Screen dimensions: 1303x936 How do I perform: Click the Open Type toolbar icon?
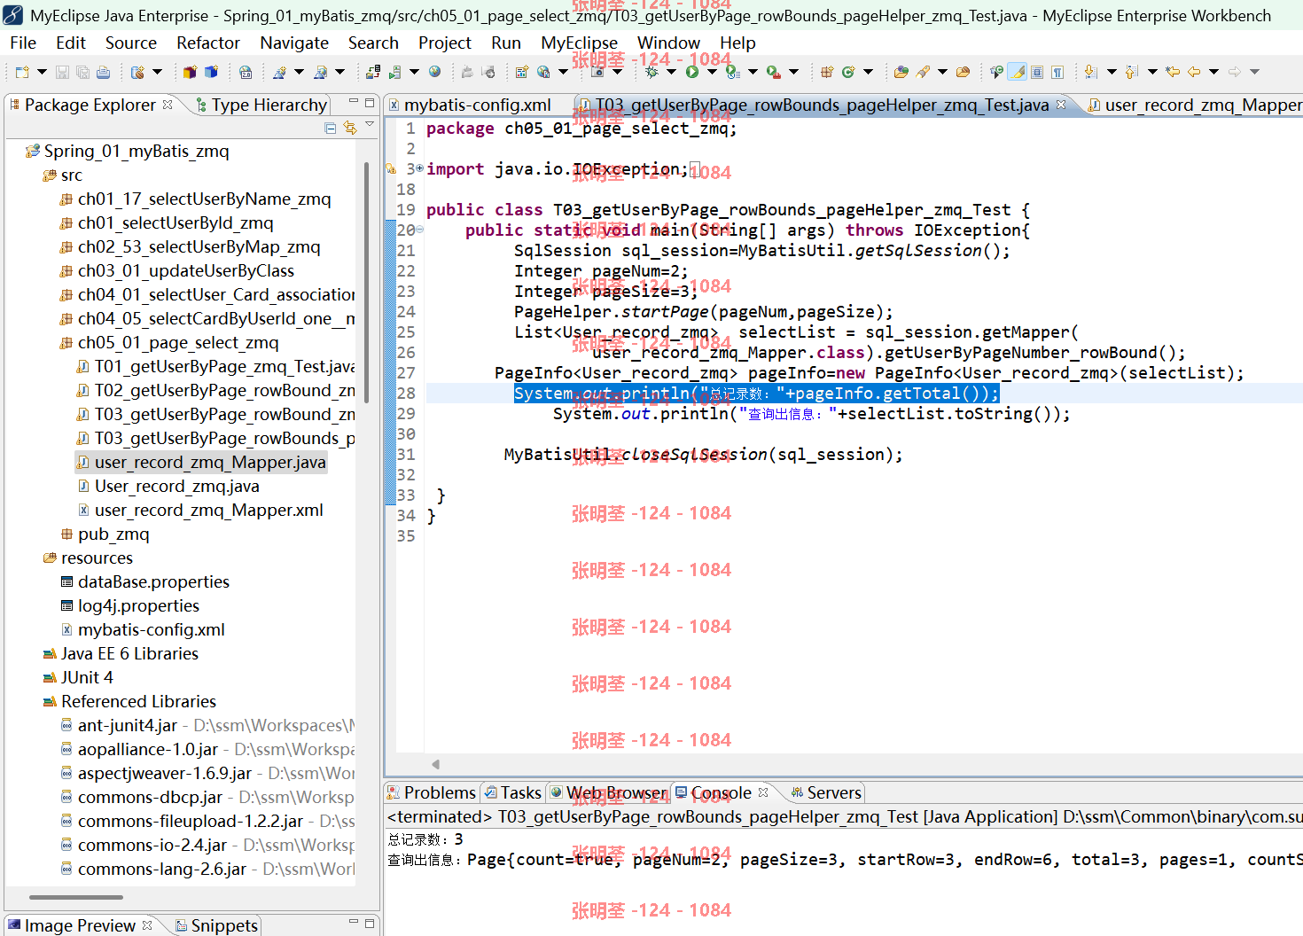[901, 72]
